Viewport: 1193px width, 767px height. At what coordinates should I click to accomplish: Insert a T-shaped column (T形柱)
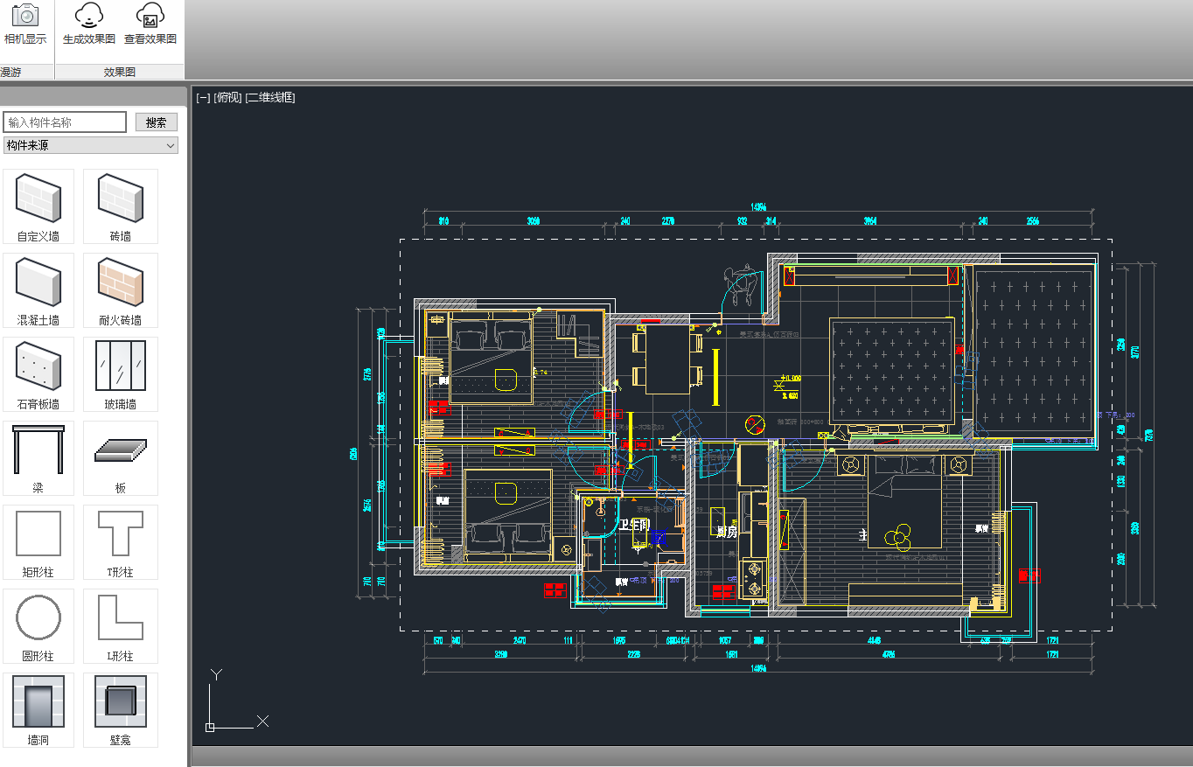pyautogui.click(x=121, y=542)
